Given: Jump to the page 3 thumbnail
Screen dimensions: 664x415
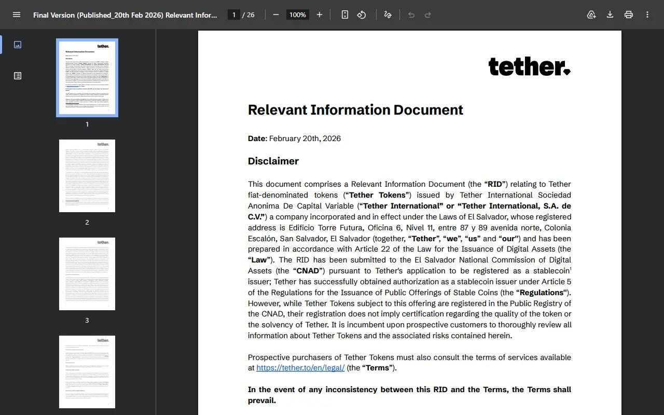Looking at the screenshot, I should (x=87, y=274).
